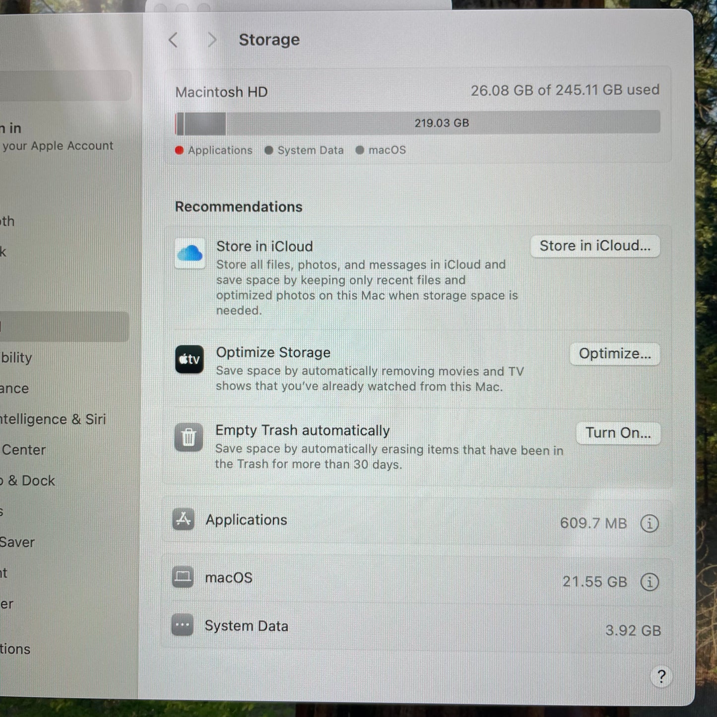Screen dimensions: 717x717
Task: Click the Applications App Store icon
Action: point(183,520)
